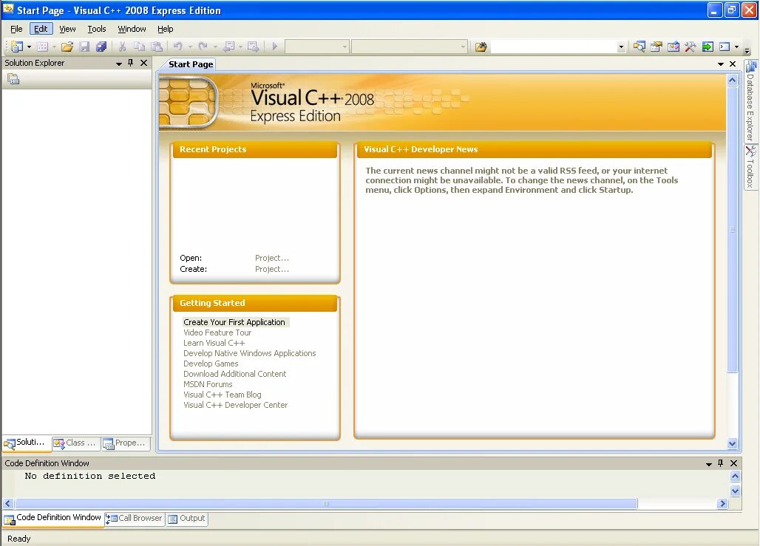Viewport: 760px width, 546px height.
Task: Open Properties Window toolbar icon
Action: pos(656,47)
